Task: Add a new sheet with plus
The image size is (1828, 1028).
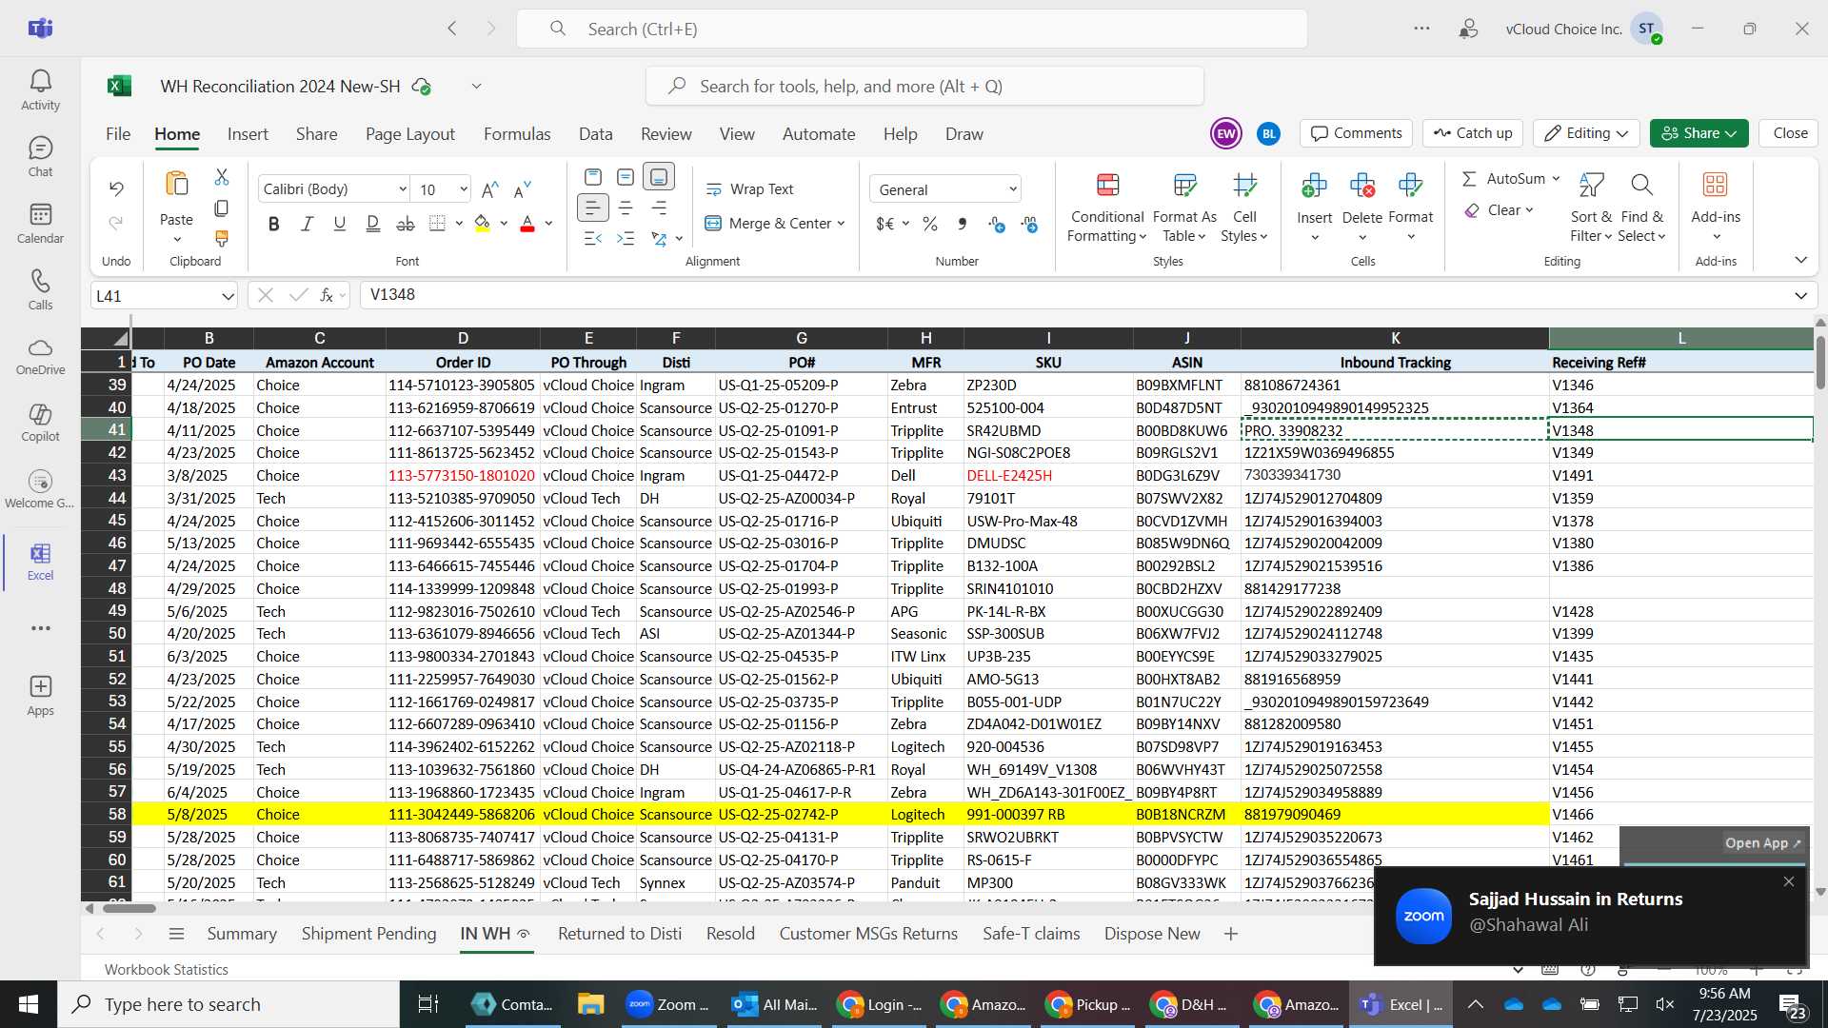Action: (x=1231, y=934)
